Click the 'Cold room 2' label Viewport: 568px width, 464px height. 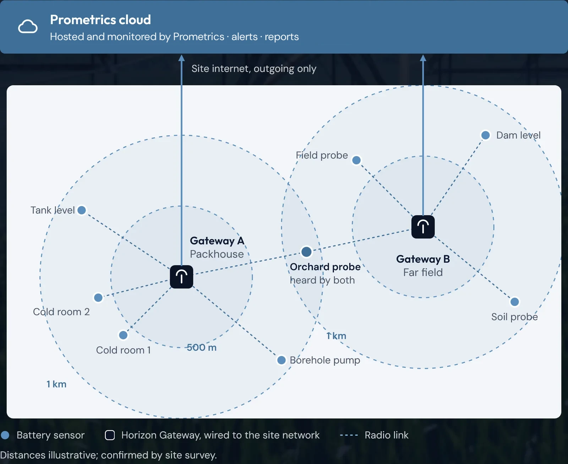[x=61, y=312]
